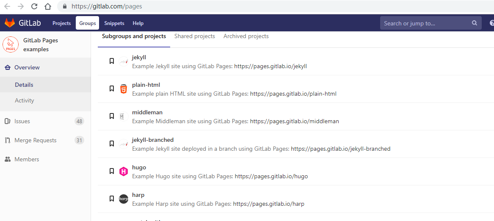Click the HTML5 avatar of plain-html
The width and height of the screenshot is (494, 221).
coord(124,89)
